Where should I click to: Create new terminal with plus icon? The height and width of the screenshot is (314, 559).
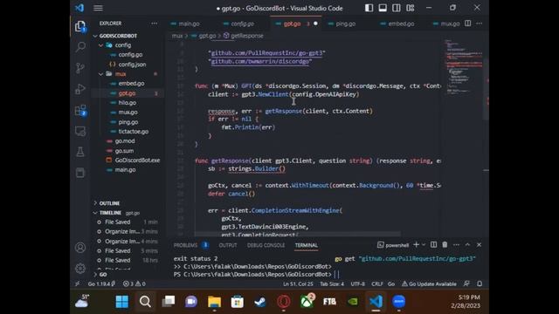point(416,245)
